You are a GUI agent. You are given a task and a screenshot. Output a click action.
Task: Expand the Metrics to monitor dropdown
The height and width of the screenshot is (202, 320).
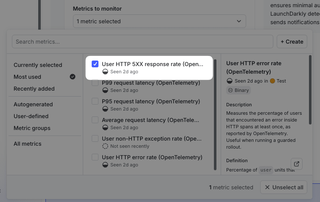coord(159,21)
